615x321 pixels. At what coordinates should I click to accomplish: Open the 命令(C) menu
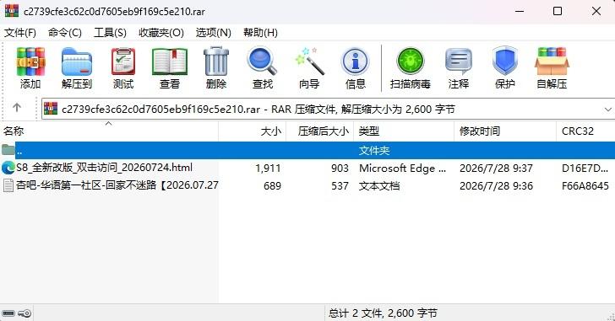click(65, 33)
